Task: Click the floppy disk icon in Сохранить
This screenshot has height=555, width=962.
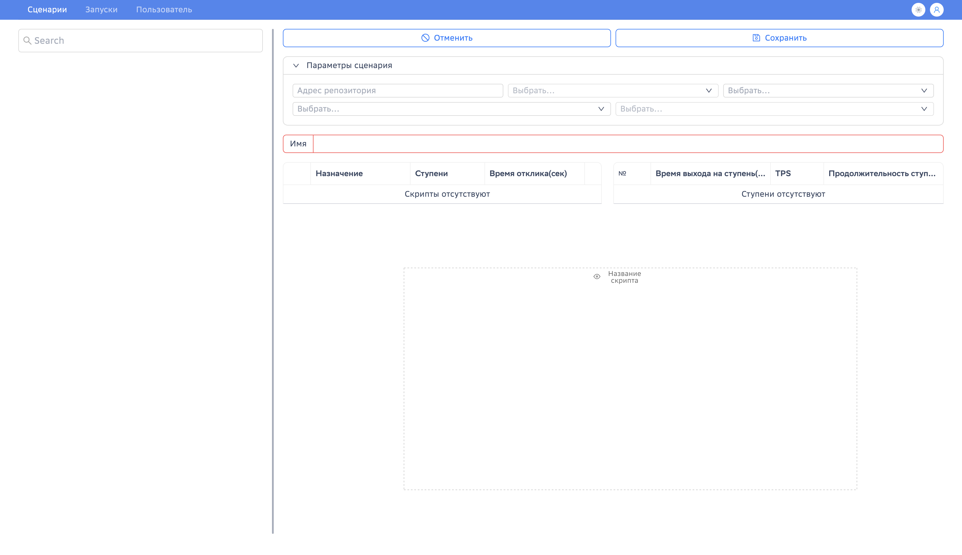Action: [756, 38]
